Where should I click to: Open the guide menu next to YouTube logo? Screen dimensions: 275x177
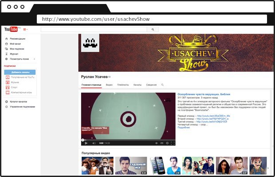point(25,29)
